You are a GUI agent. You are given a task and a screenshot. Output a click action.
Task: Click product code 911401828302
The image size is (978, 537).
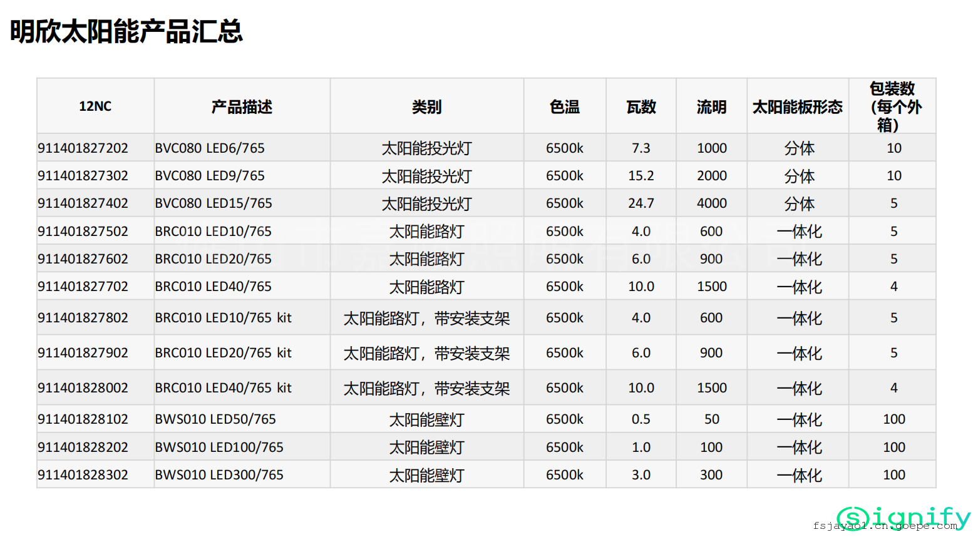click(x=83, y=475)
